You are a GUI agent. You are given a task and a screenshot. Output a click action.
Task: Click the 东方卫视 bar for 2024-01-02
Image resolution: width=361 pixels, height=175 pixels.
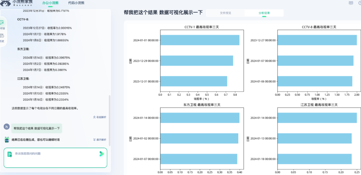[199, 139]
